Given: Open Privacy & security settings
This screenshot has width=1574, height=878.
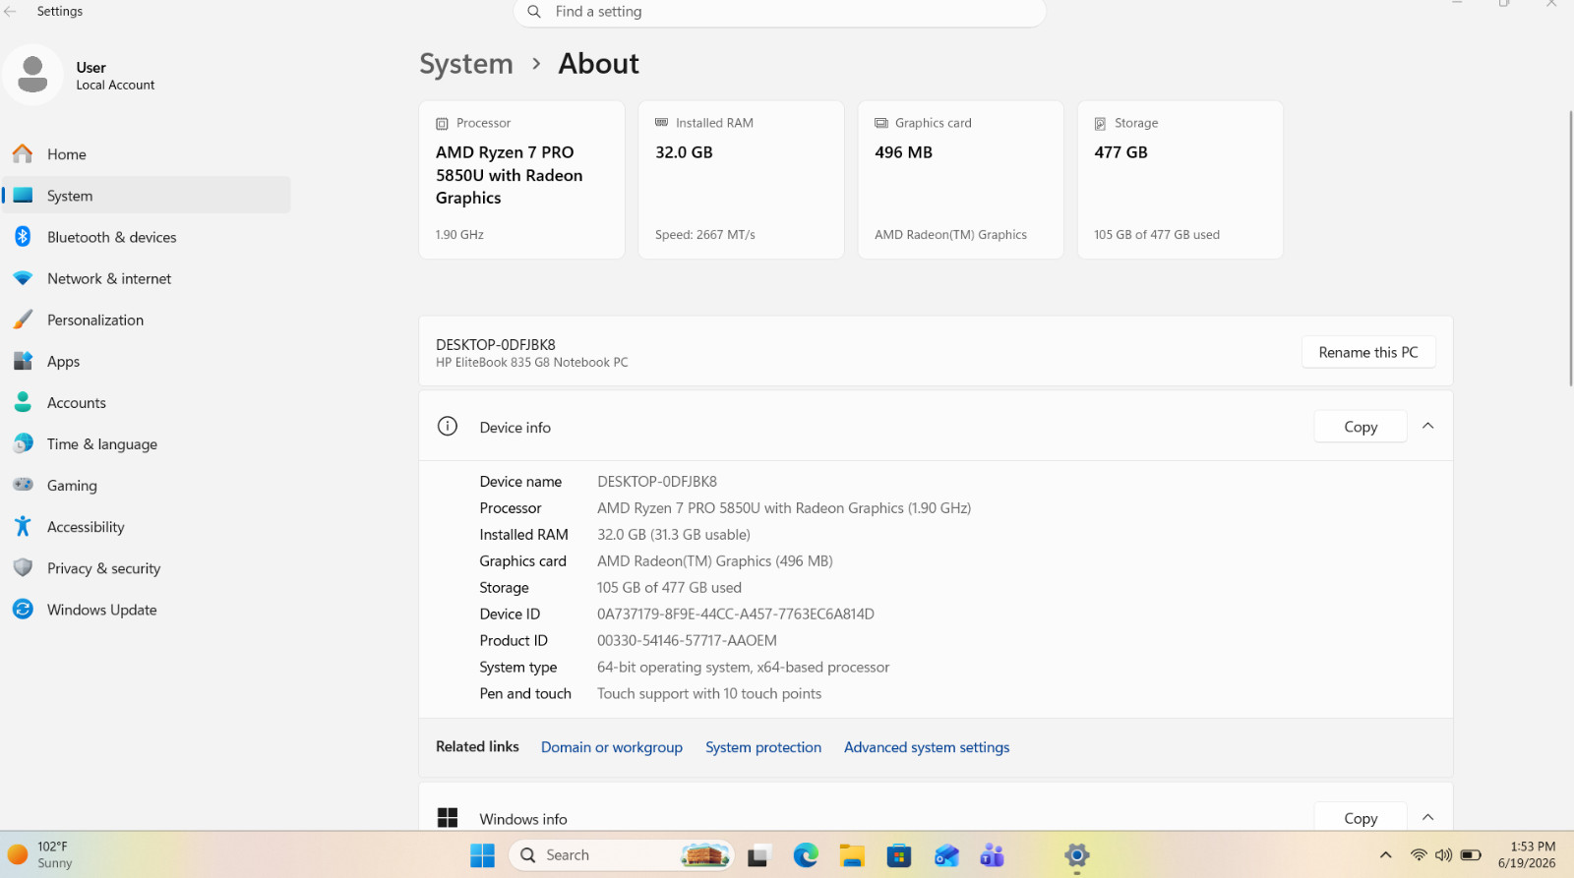Looking at the screenshot, I should [148, 567].
